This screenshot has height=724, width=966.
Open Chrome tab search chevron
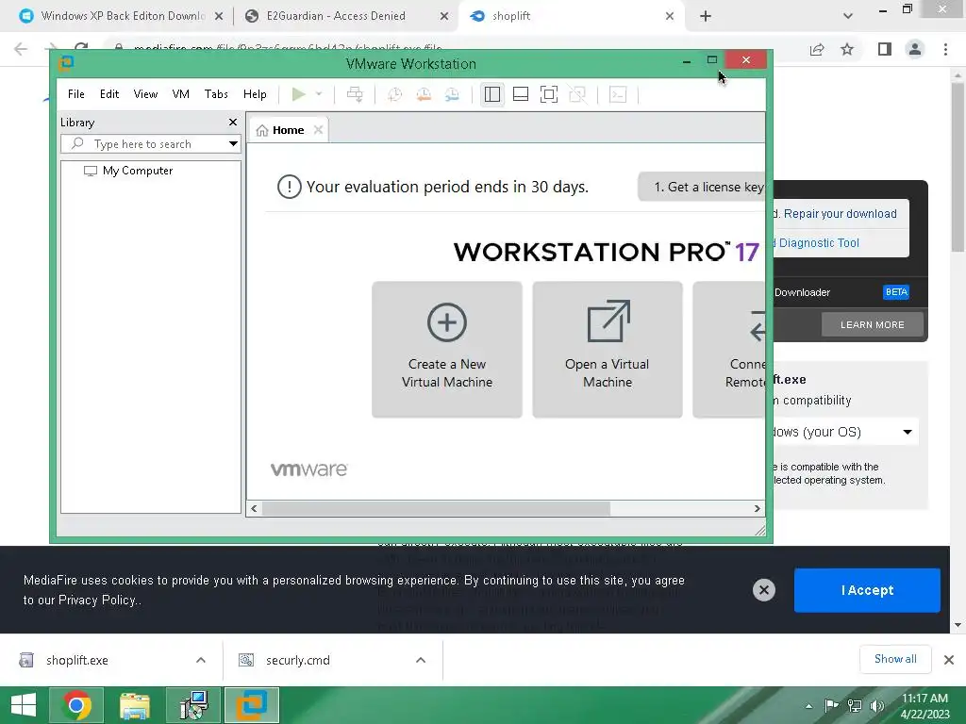tap(848, 16)
